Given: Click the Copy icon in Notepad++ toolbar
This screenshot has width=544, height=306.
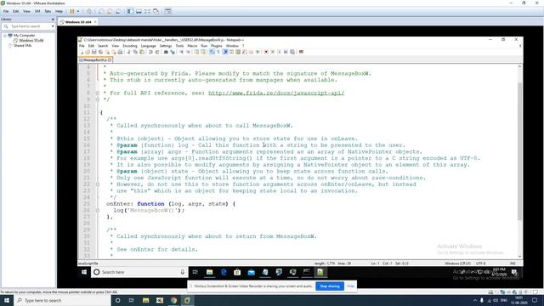Looking at the screenshot, I should 136,52.
